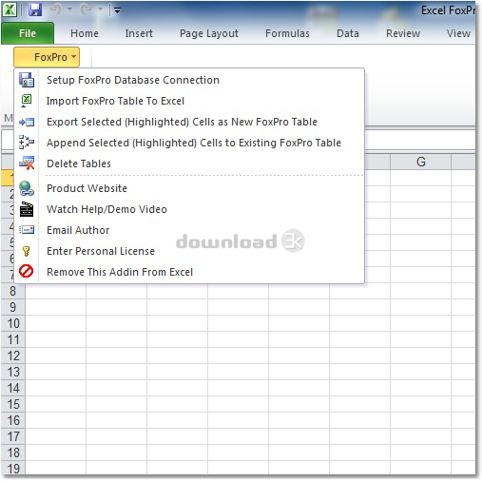482x481 pixels.
Task: Click the Save floppy disk icon
Action: (x=35, y=10)
